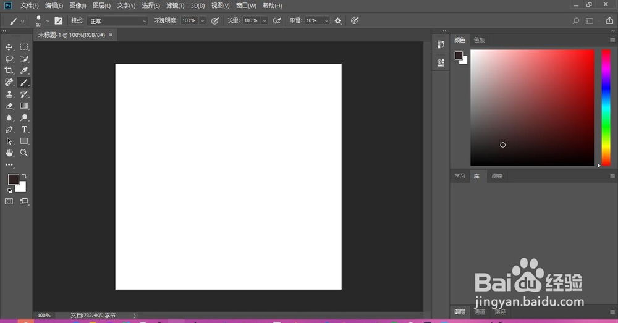
Task: Open the 窗口(W) menu
Action: click(x=246, y=6)
